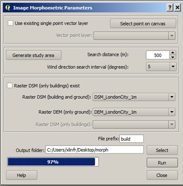Click the QGIS logo in title bar
183x186 pixels.
(x=8, y=8)
